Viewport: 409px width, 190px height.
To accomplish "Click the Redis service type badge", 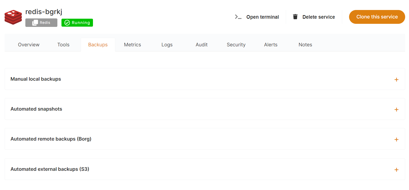I will click(x=41, y=23).
